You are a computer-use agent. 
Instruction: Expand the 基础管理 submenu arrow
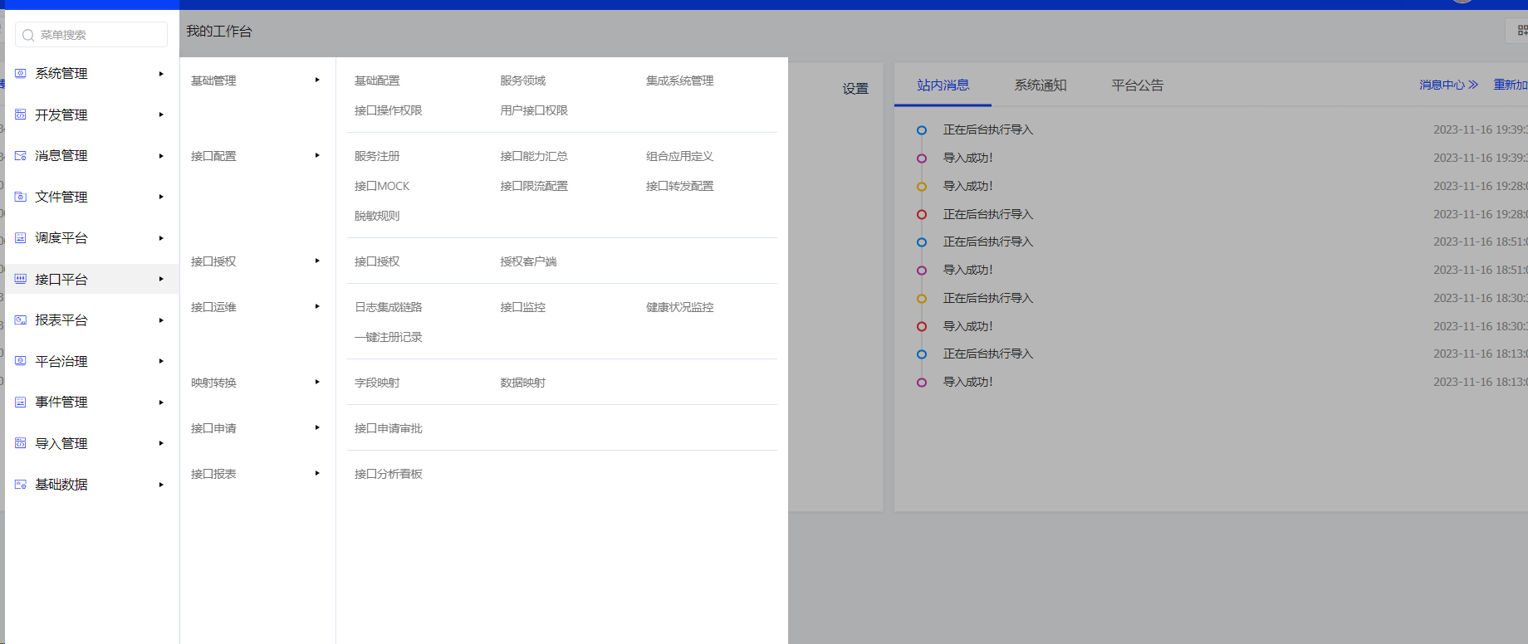[317, 80]
